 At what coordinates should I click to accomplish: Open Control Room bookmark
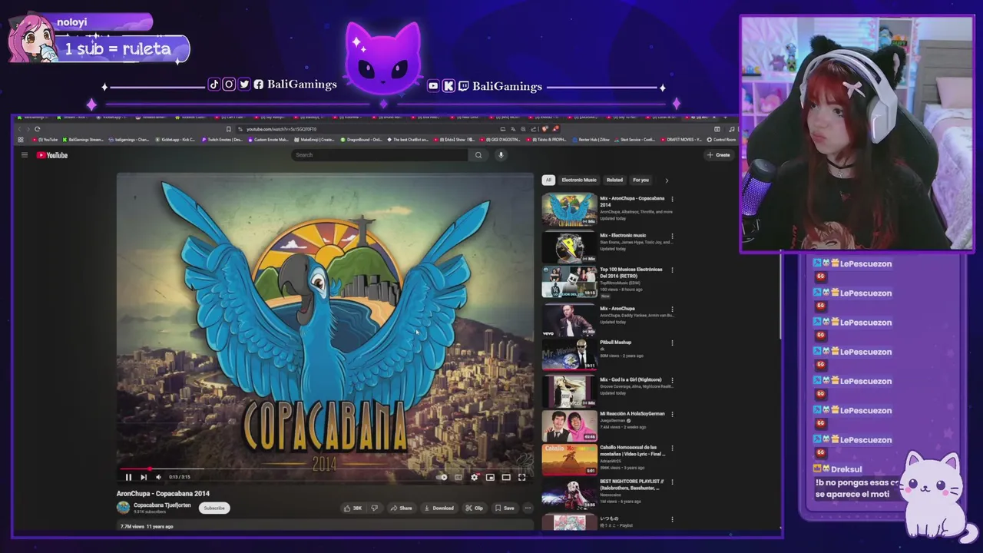721,140
